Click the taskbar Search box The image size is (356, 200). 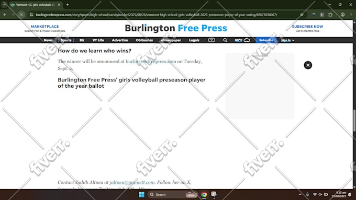click(x=173, y=195)
